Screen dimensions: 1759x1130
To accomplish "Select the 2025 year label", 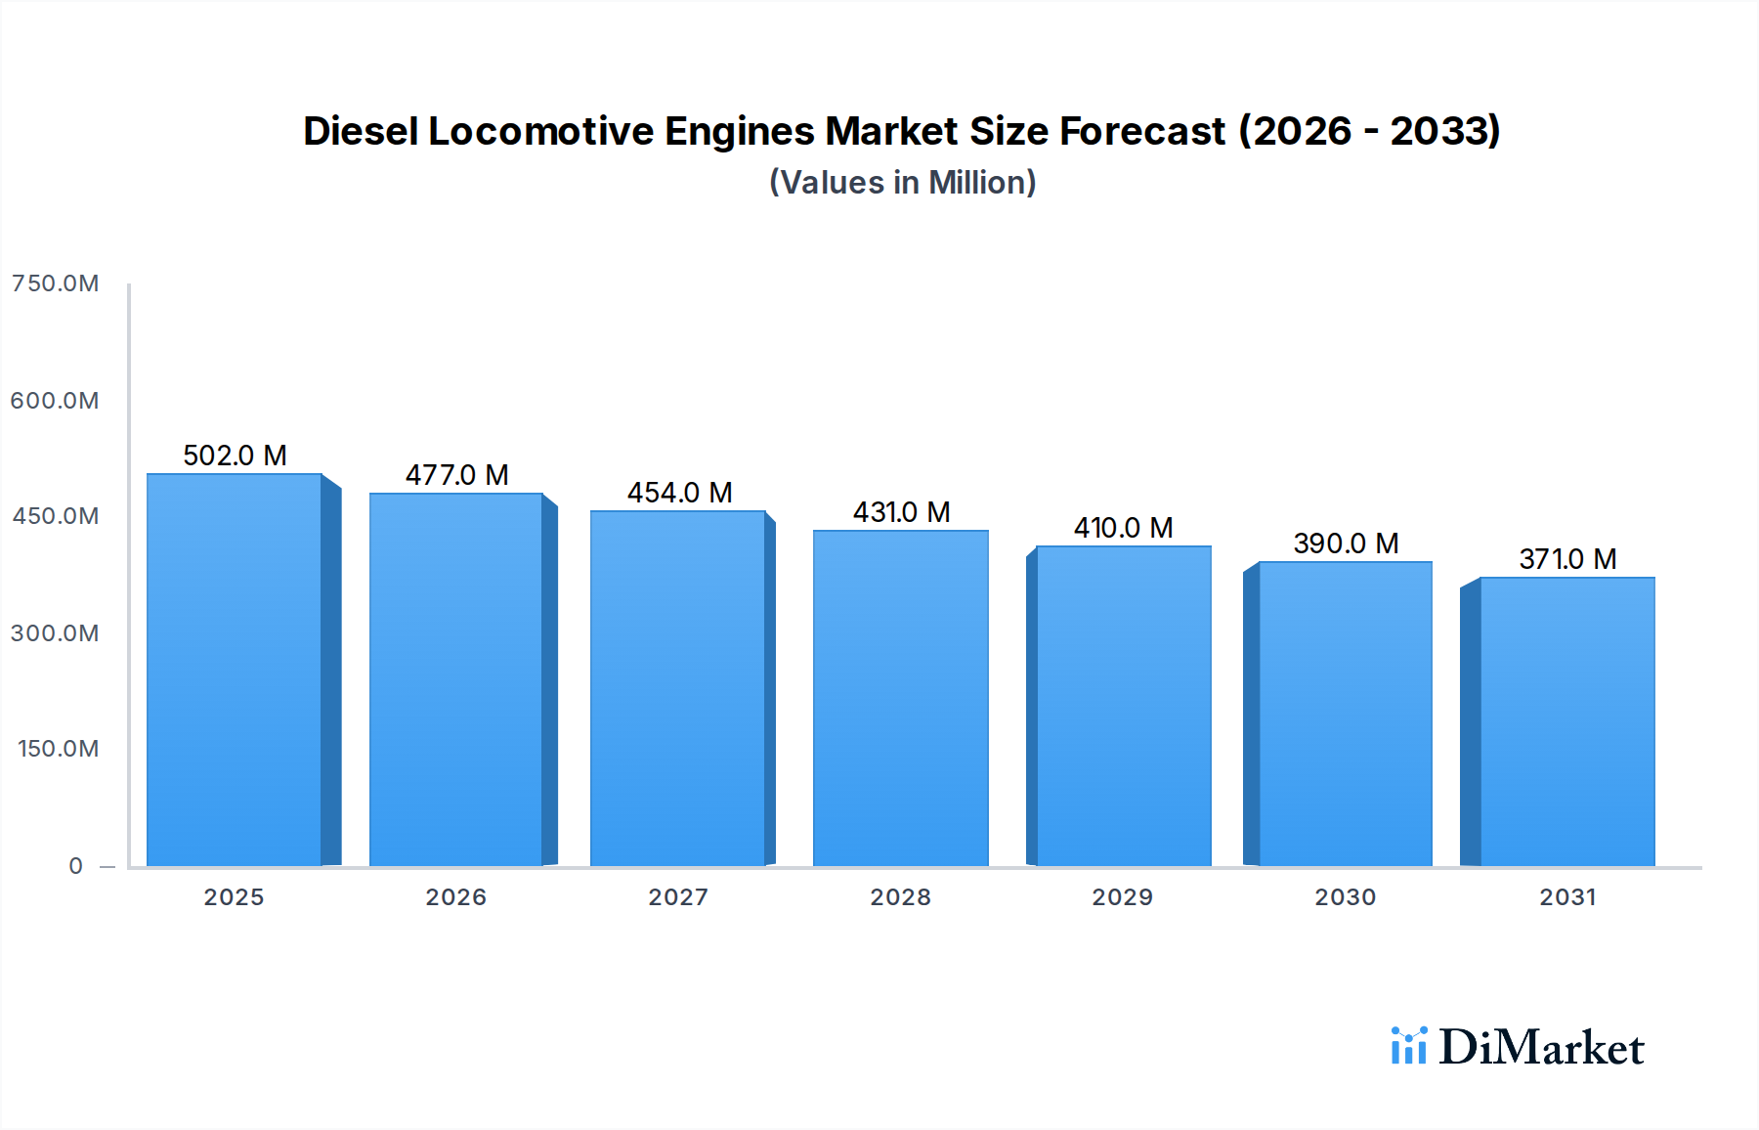I will [x=234, y=895].
